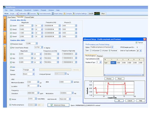
Task: Uncheck the Sine1 checkbox
Action: point(11,26)
